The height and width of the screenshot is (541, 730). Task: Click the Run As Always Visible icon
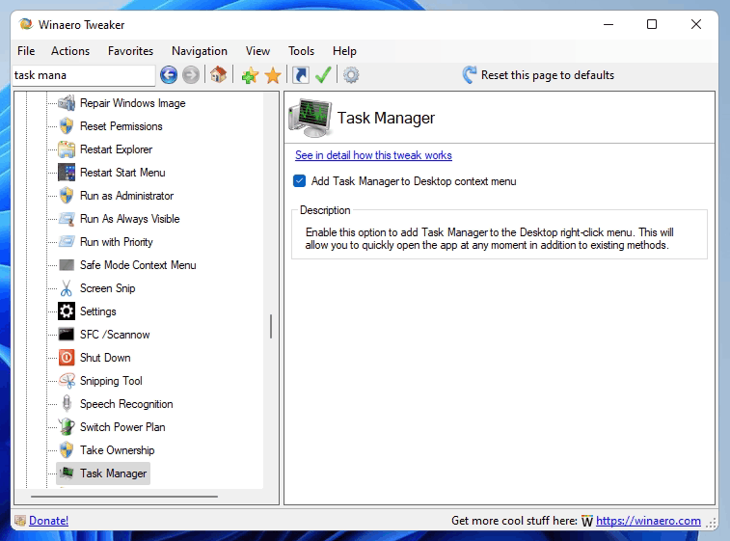[x=67, y=219]
